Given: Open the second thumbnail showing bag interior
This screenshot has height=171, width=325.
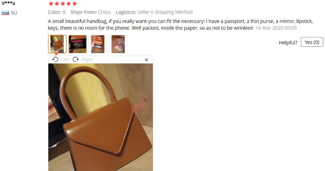Looking at the screenshot, I should 78,44.
